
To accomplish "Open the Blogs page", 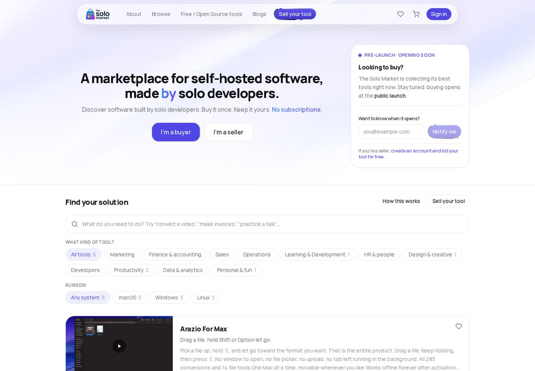I will click(x=259, y=14).
